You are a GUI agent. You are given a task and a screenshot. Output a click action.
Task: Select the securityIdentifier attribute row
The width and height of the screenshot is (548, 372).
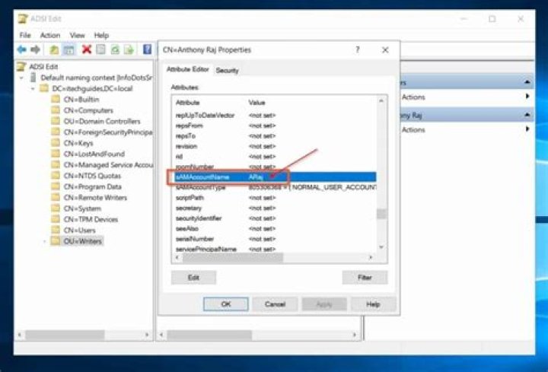point(276,218)
